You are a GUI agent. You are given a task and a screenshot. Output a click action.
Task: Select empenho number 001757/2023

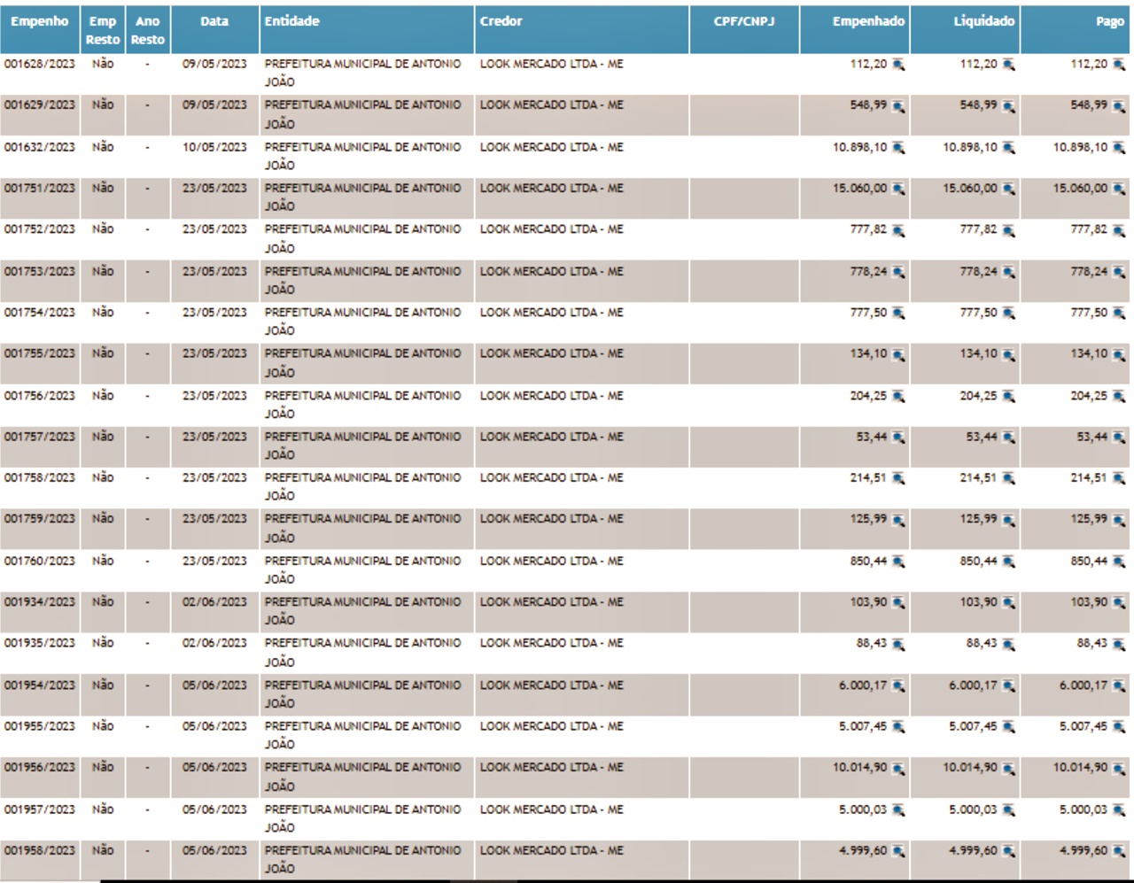[x=40, y=436]
